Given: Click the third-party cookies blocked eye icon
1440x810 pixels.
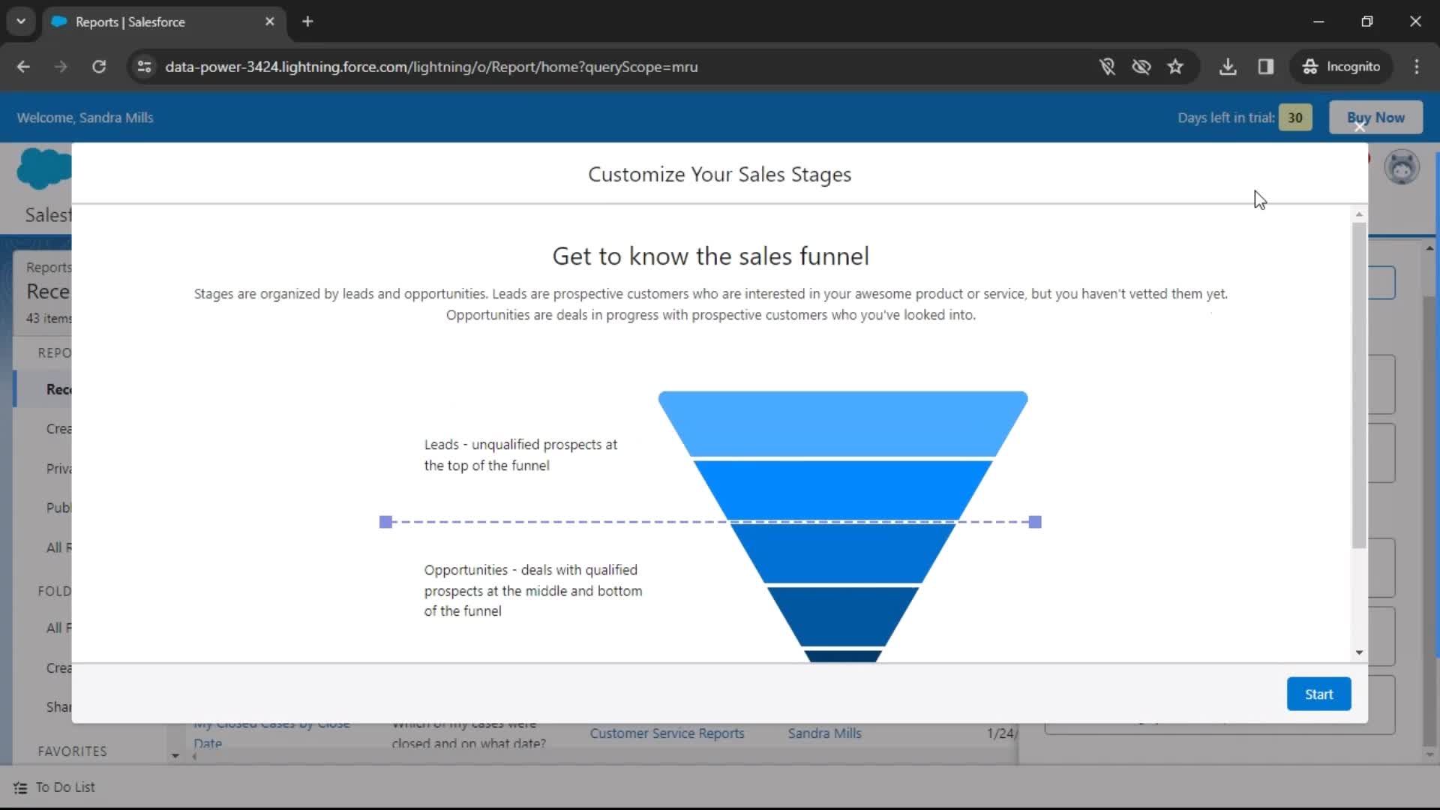Looking at the screenshot, I should [x=1141, y=67].
